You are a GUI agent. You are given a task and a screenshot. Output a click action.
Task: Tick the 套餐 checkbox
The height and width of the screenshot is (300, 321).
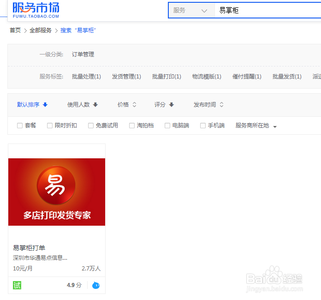(x=20, y=126)
